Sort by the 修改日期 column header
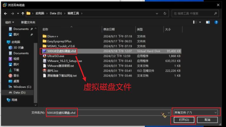The width and height of the screenshot is (226, 127). 109,29
